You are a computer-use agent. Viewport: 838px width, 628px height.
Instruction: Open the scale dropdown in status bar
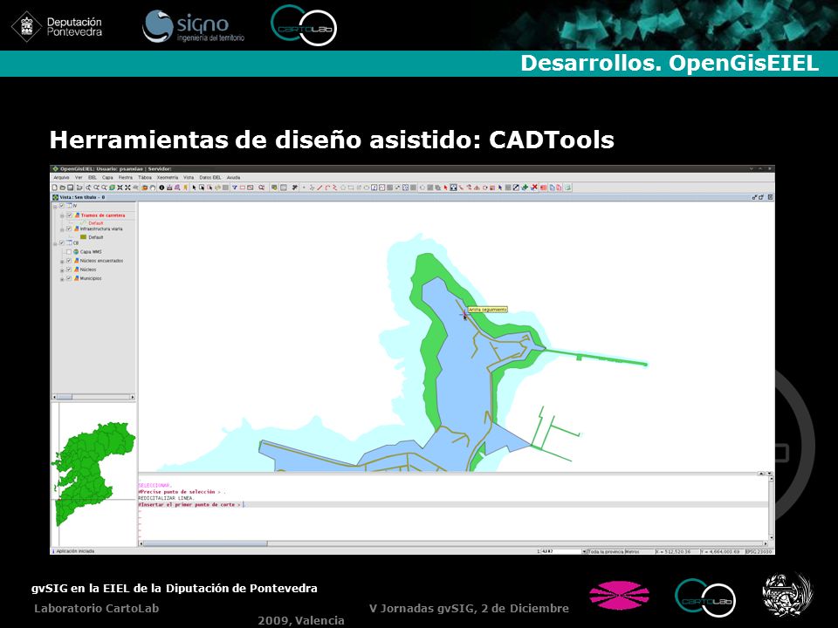tap(584, 551)
